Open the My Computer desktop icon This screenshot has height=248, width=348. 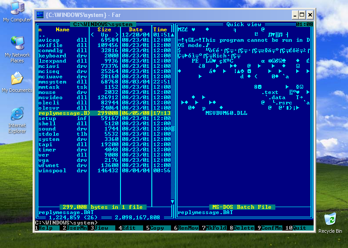(x=17, y=12)
